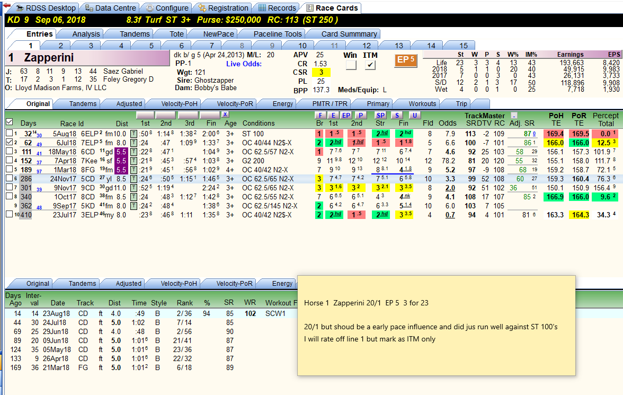
Task: Check the 24Nov17 paceline row checkbox
Action: coord(10,178)
